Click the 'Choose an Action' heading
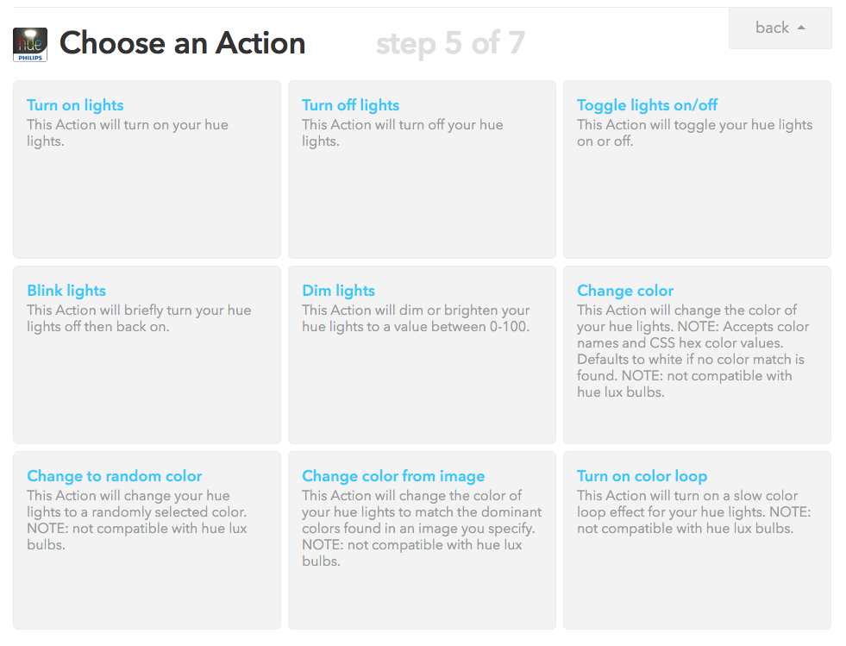The width and height of the screenshot is (846, 646). 182,43
